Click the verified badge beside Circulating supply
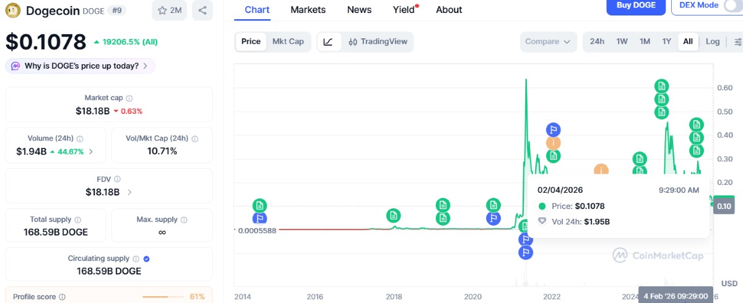The height and width of the screenshot is (303, 743). [x=147, y=259]
